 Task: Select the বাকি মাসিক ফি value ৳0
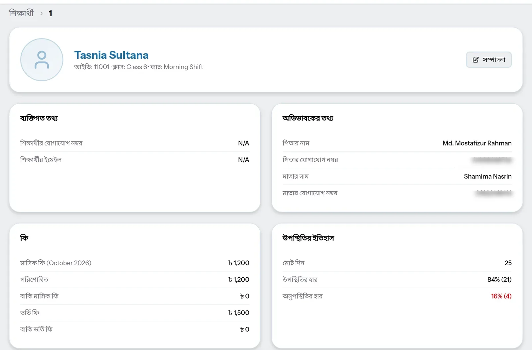pyautogui.click(x=245, y=296)
